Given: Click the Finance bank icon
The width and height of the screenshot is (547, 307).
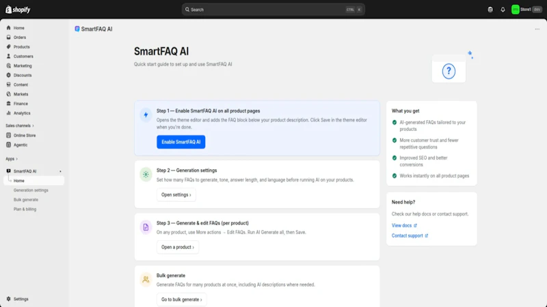Looking at the screenshot, I should click(x=8, y=104).
